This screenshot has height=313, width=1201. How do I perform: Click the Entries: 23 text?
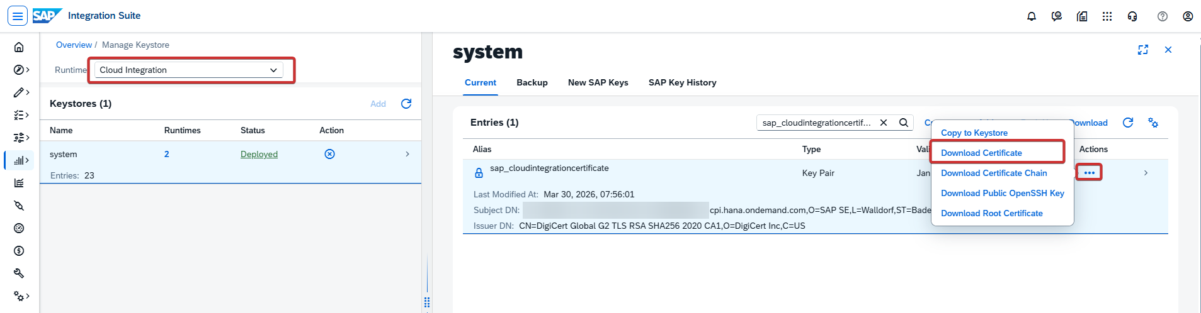72,175
